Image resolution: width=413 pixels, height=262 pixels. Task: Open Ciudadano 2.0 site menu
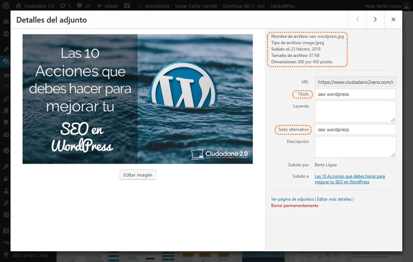tap(35, 6)
